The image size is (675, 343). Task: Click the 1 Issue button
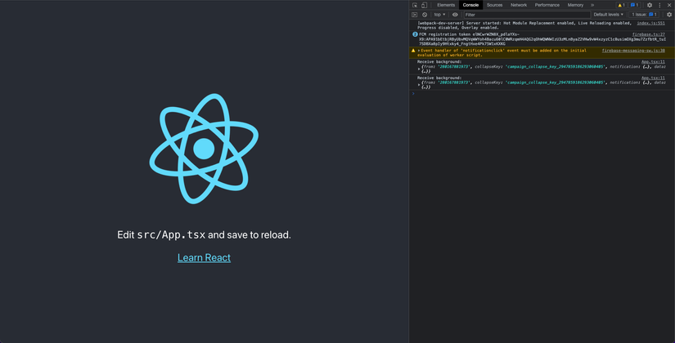click(x=644, y=15)
